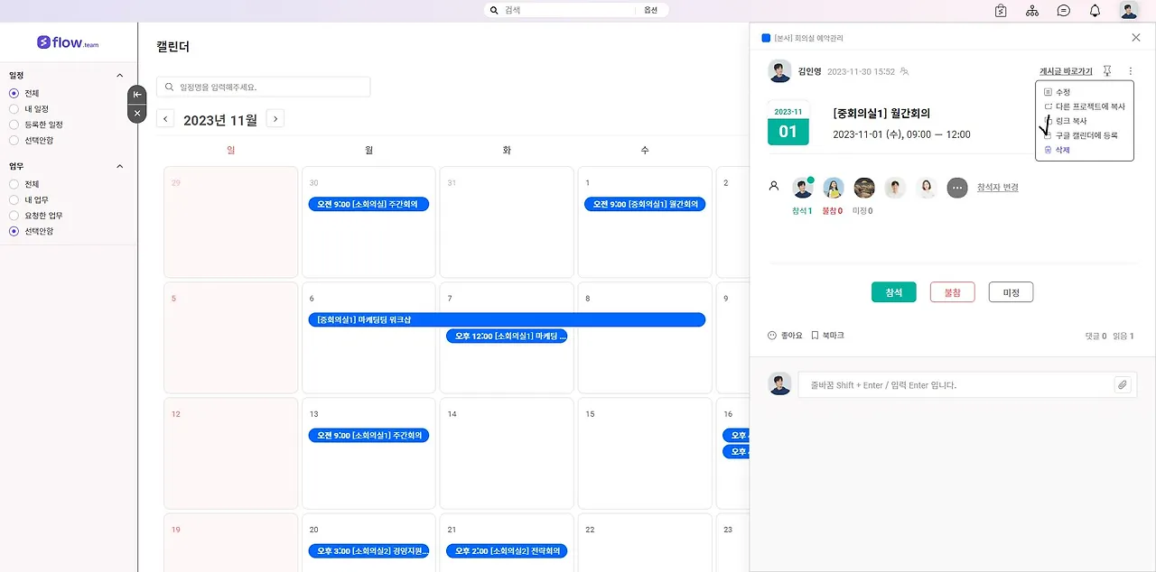Collapse the 일정 section chevron
Image resolution: width=1156 pixels, height=572 pixels.
point(120,76)
